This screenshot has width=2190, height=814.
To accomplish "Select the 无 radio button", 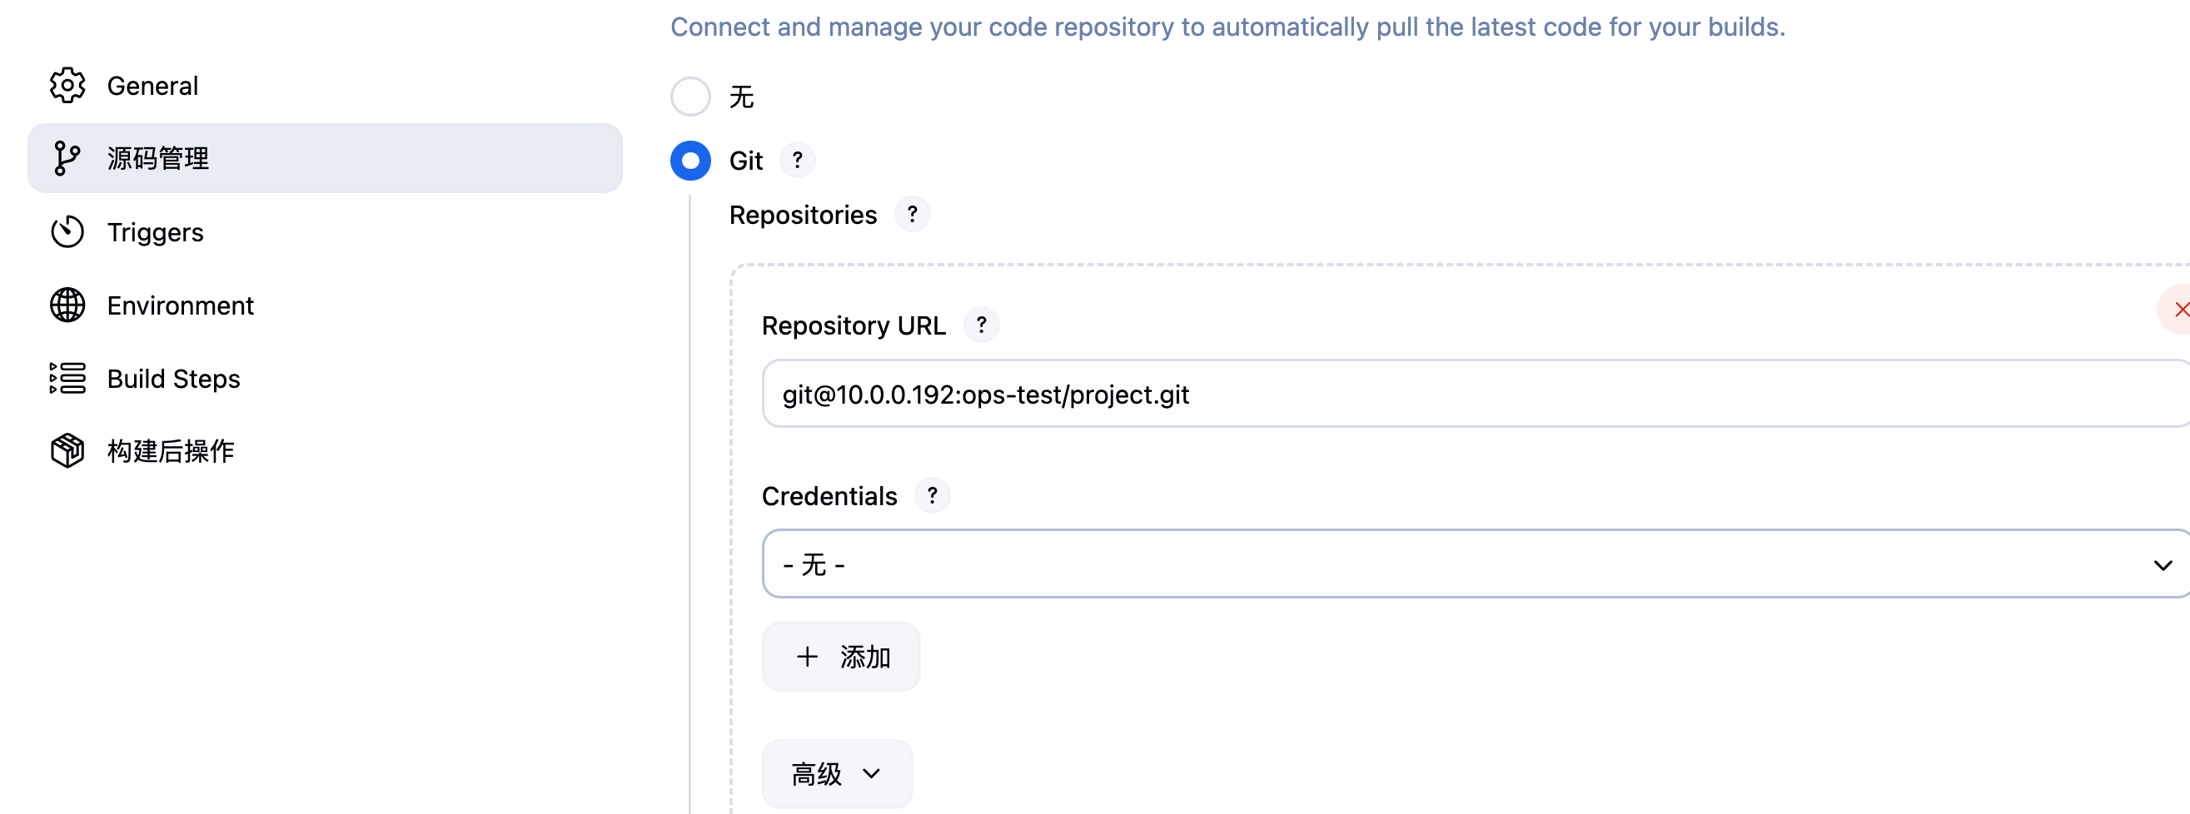I will (690, 97).
